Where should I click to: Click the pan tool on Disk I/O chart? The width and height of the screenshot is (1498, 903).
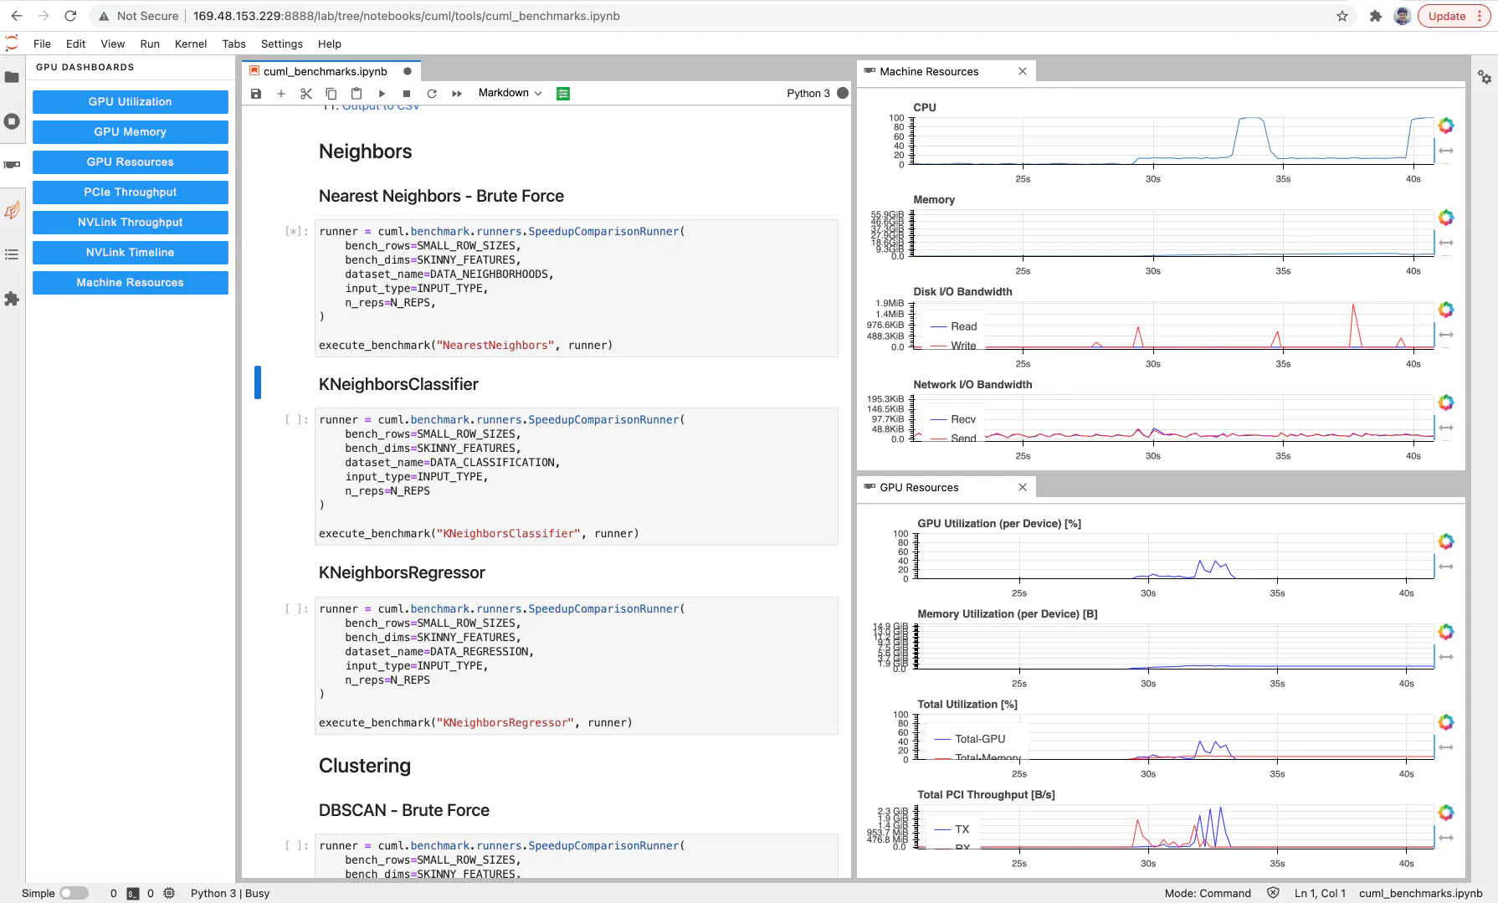tap(1446, 335)
